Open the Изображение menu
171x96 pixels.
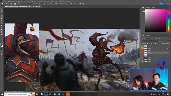pos(19,1)
